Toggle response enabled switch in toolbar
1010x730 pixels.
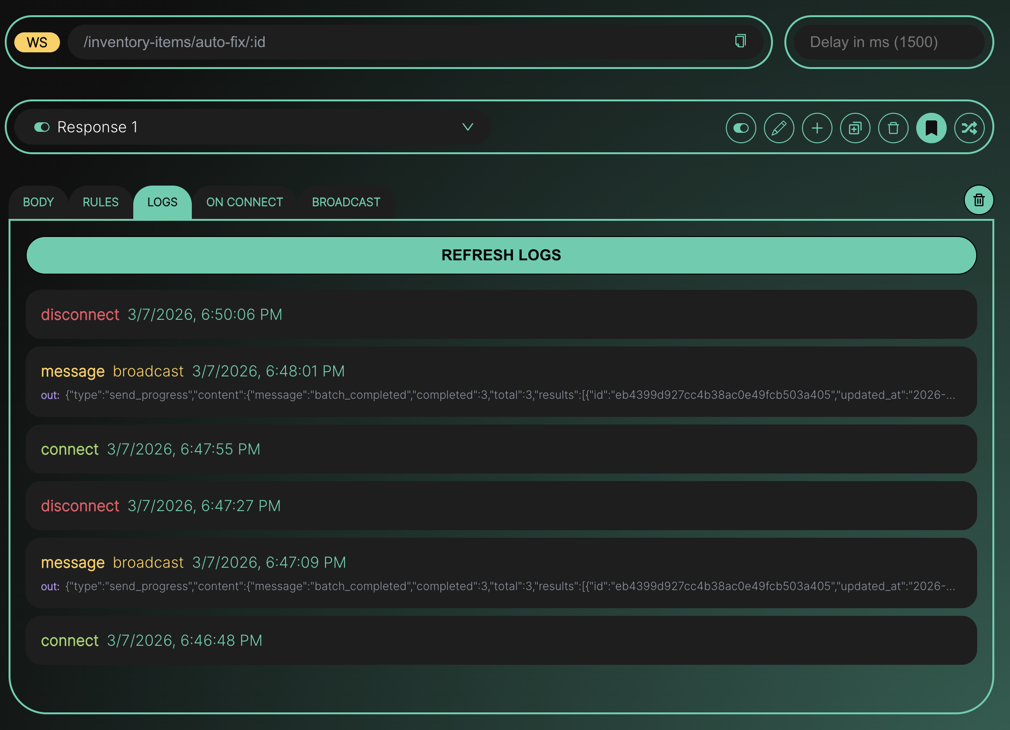coord(741,128)
